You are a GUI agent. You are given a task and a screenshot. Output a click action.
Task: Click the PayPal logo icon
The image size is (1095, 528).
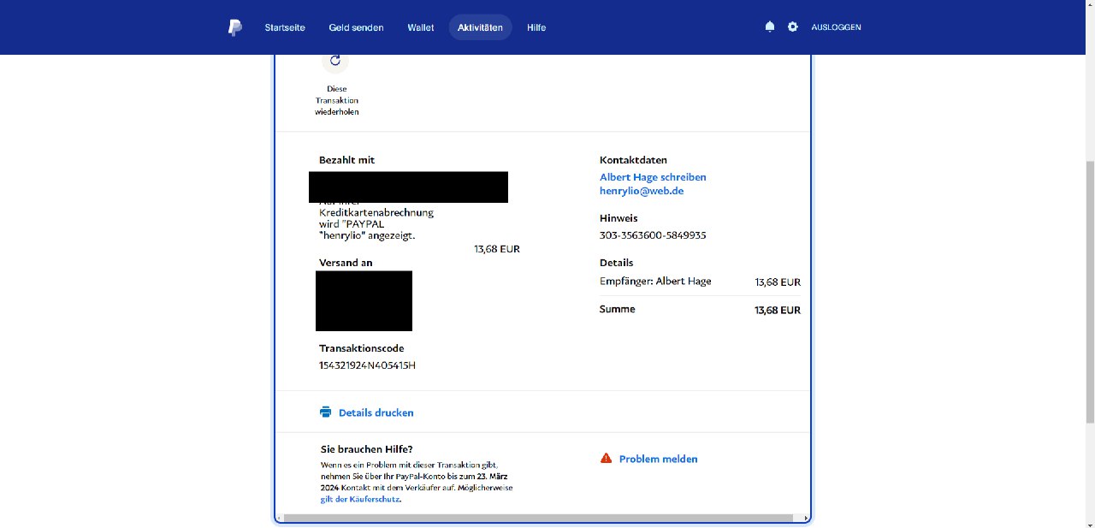point(234,27)
